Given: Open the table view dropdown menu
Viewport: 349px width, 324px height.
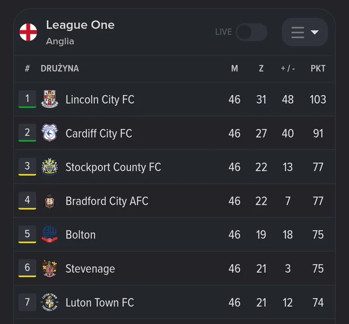Looking at the screenshot, I should point(305,32).
